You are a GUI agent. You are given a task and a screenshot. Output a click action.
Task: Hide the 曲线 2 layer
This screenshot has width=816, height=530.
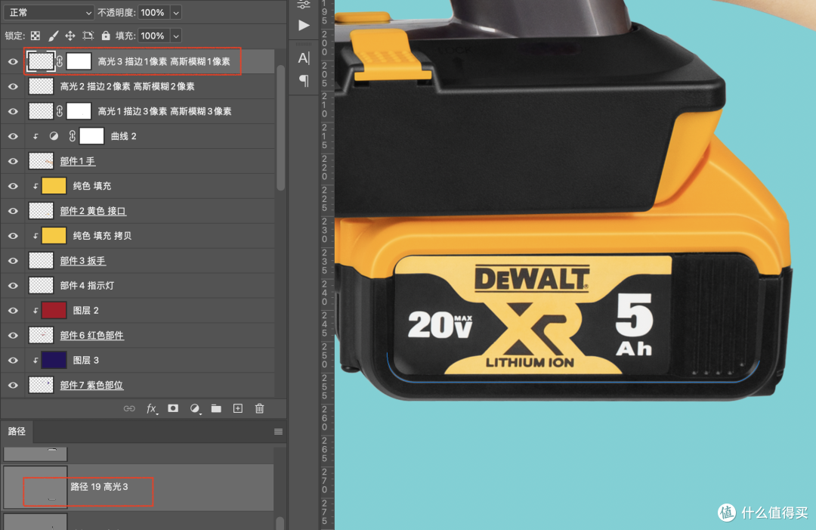tap(13, 136)
